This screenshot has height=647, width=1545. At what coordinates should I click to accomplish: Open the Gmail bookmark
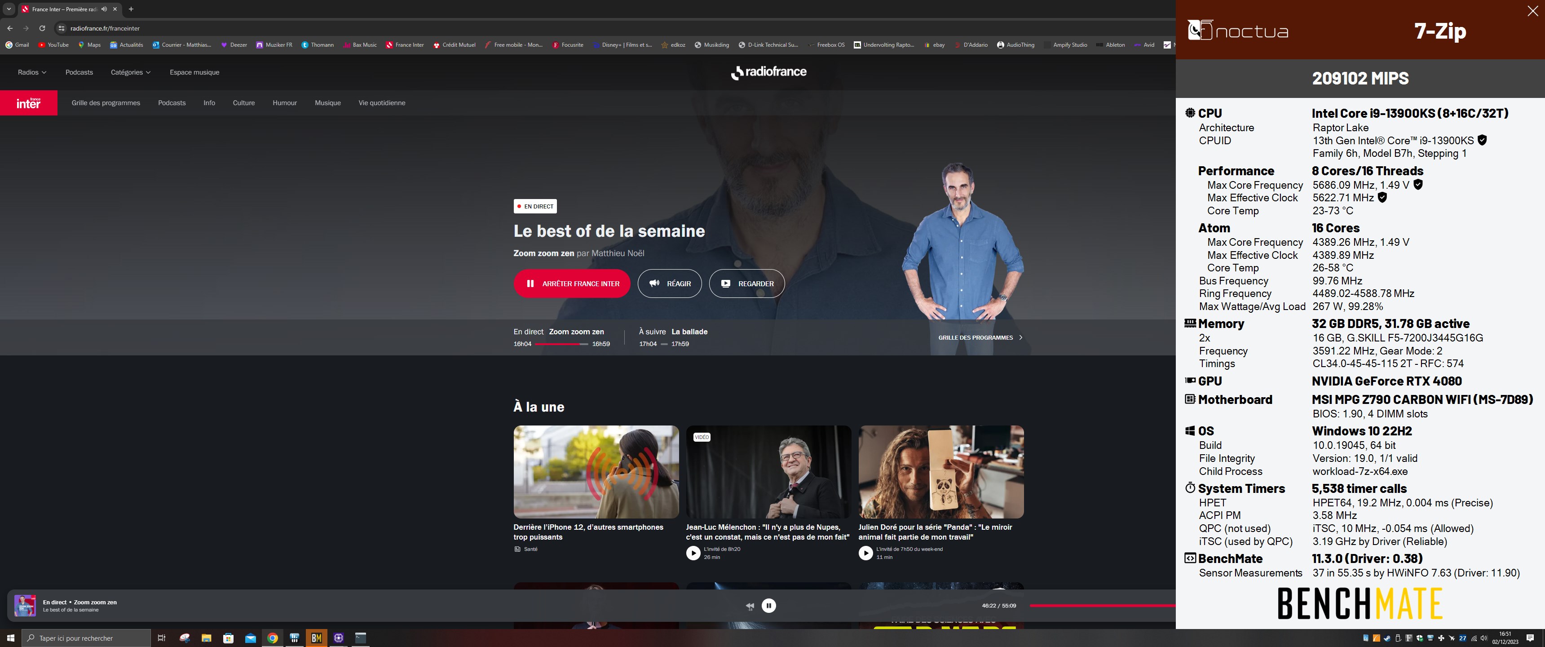pos(17,45)
